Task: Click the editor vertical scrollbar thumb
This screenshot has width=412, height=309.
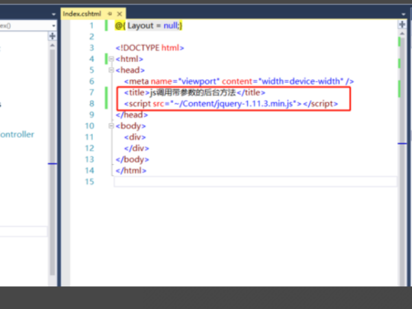Action: click(402, 89)
